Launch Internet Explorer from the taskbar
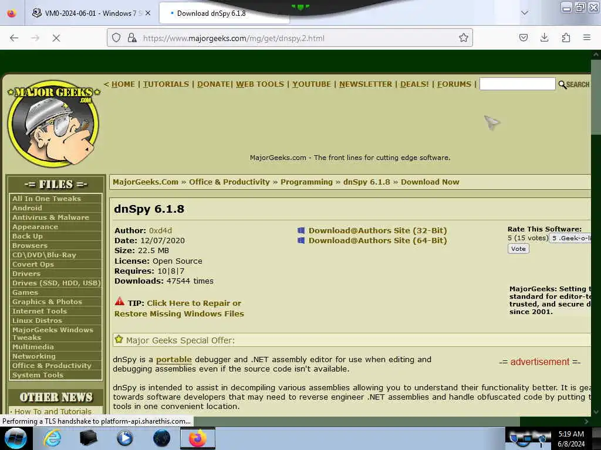 52,438
